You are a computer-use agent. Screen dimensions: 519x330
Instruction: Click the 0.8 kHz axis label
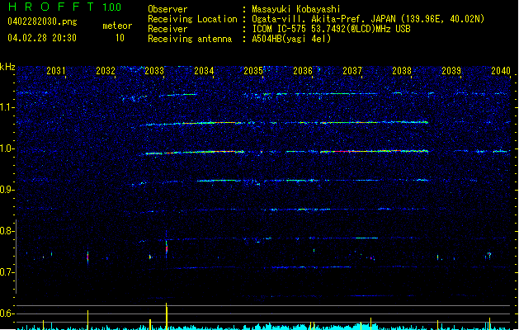coord(6,231)
